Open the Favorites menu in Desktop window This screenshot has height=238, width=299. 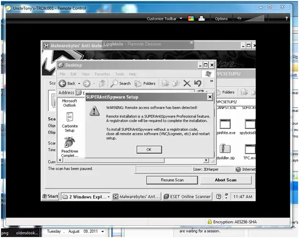click(x=102, y=74)
